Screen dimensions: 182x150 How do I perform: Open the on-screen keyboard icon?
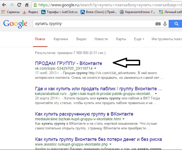point(158,24)
